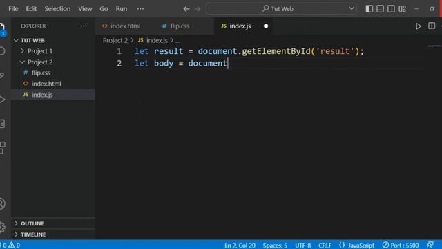Select index.js in the file tree
This screenshot has height=249, width=442.
(x=53, y=95)
